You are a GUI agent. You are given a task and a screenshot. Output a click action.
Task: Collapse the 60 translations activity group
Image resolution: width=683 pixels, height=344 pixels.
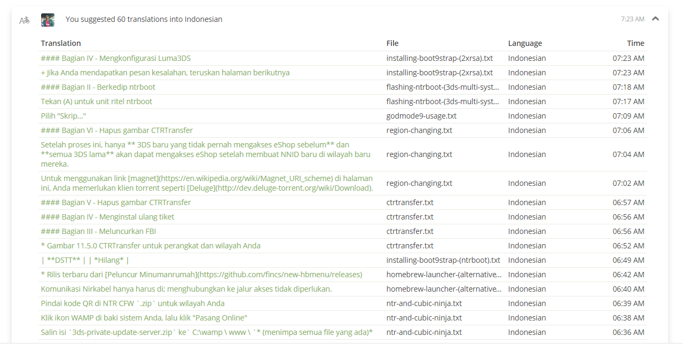click(x=656, y=19)
